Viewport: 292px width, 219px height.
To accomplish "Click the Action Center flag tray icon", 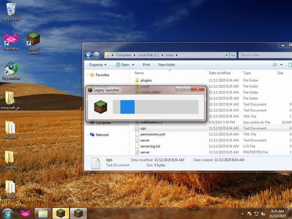I will click(249, 214).
